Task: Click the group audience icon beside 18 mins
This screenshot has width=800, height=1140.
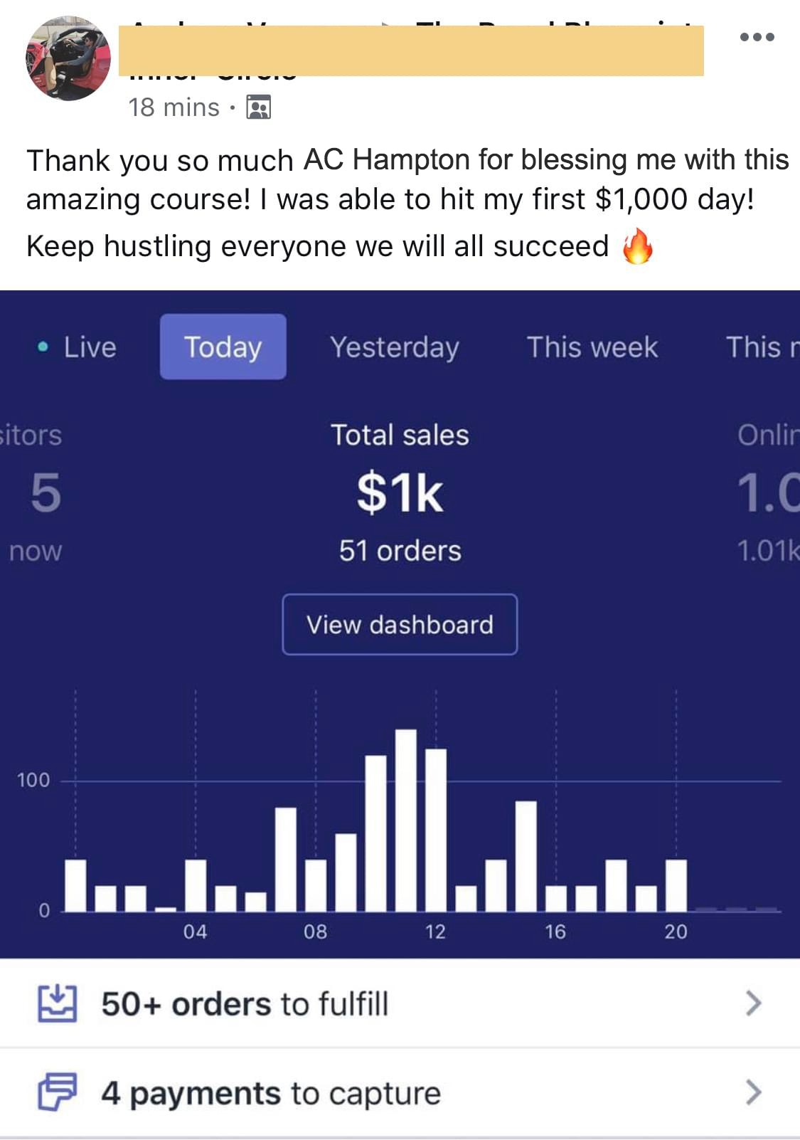Action: click(258, 107)
